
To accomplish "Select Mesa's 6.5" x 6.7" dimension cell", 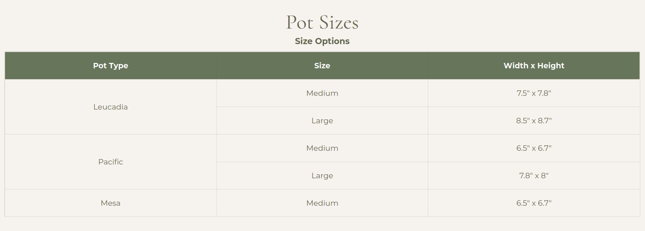I will click(x=534, y=203).
